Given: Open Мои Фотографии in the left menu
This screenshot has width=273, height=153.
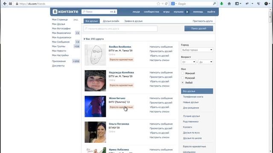Looking at the screenshot, I should tap(61, 28).
